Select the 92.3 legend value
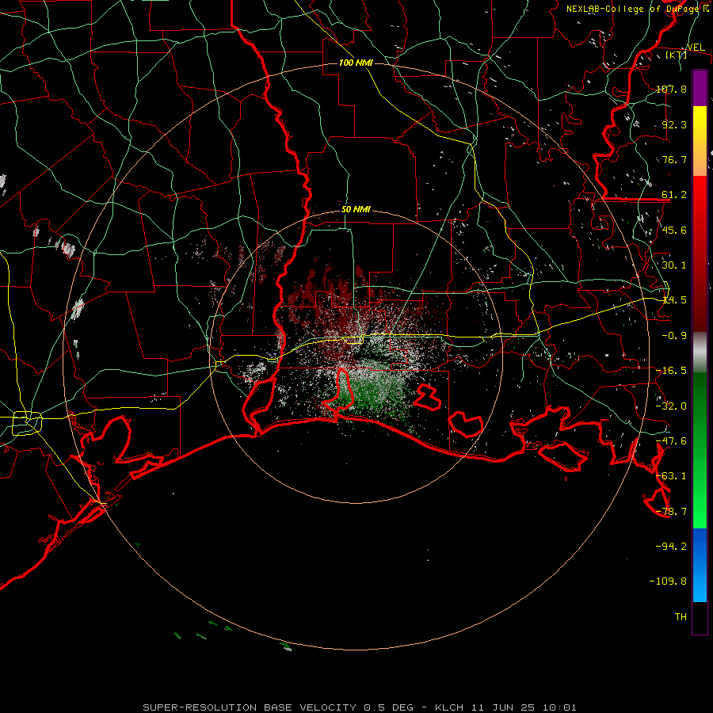This screenshot has height=713, width=713. pyautogui.click(x=674, y=124)
